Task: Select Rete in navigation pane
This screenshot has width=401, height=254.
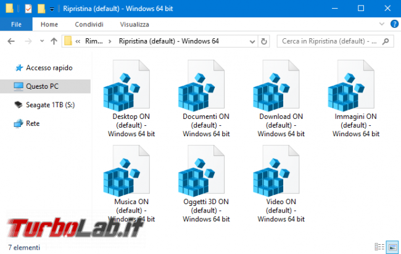Action: 33,123
